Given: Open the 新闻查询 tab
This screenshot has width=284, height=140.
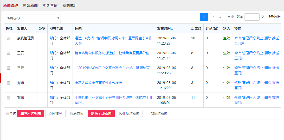Looking at the screenshot, I should pos(50,5).
